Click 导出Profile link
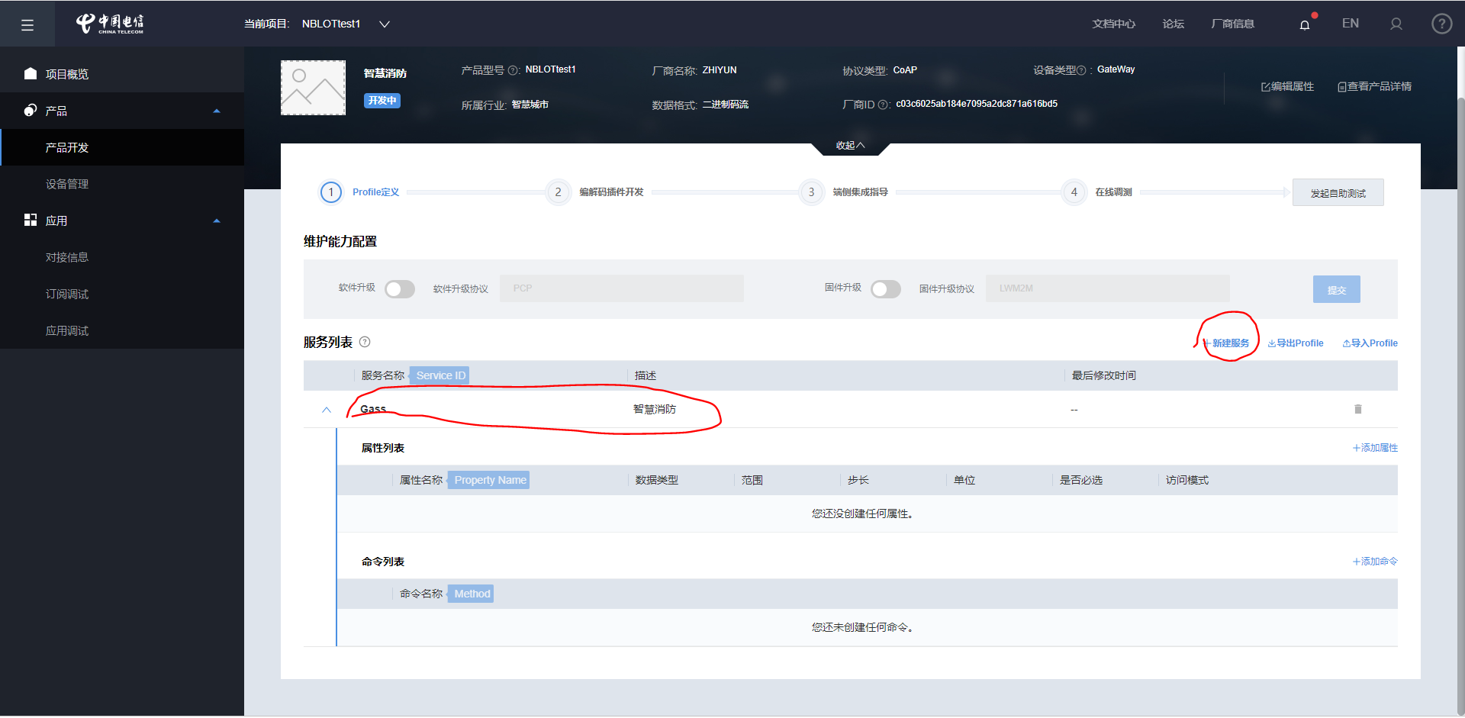This screenshot has height=718, width=1465. [1296, 343]
